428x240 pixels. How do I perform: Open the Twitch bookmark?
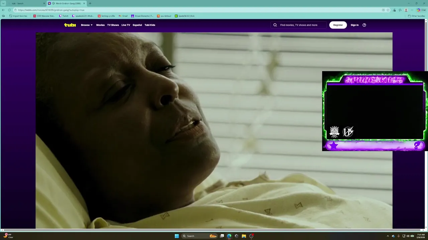[64, 16]
